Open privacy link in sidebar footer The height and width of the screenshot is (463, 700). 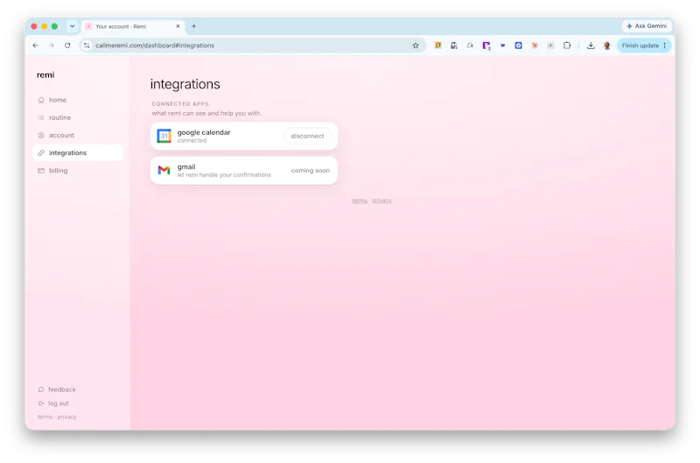coord(67,417)
